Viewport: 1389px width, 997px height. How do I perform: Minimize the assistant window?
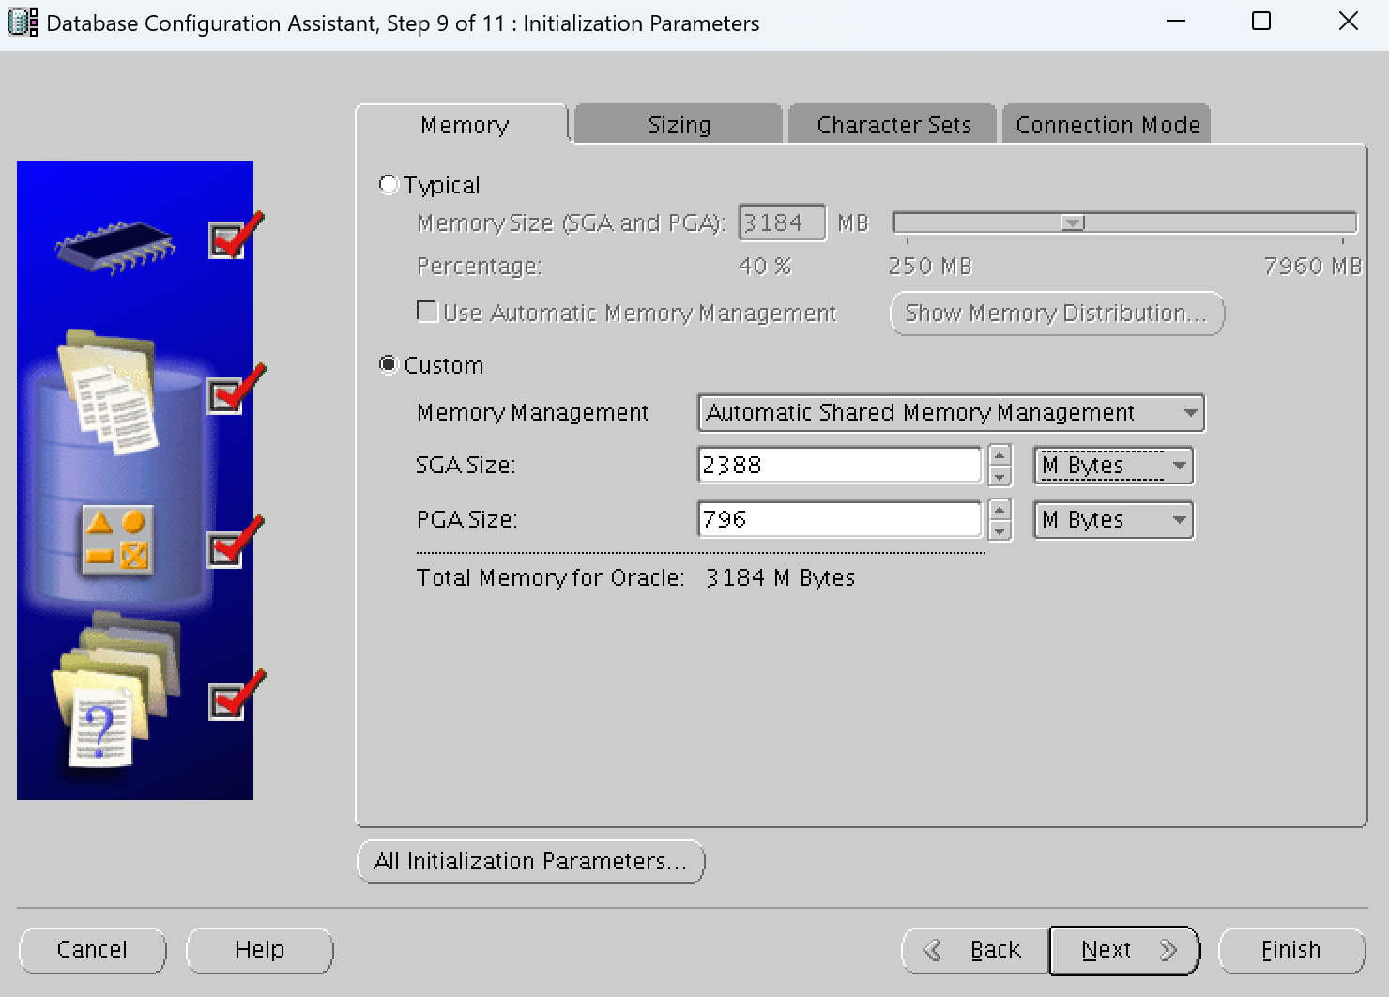[x=1175, y=21]
